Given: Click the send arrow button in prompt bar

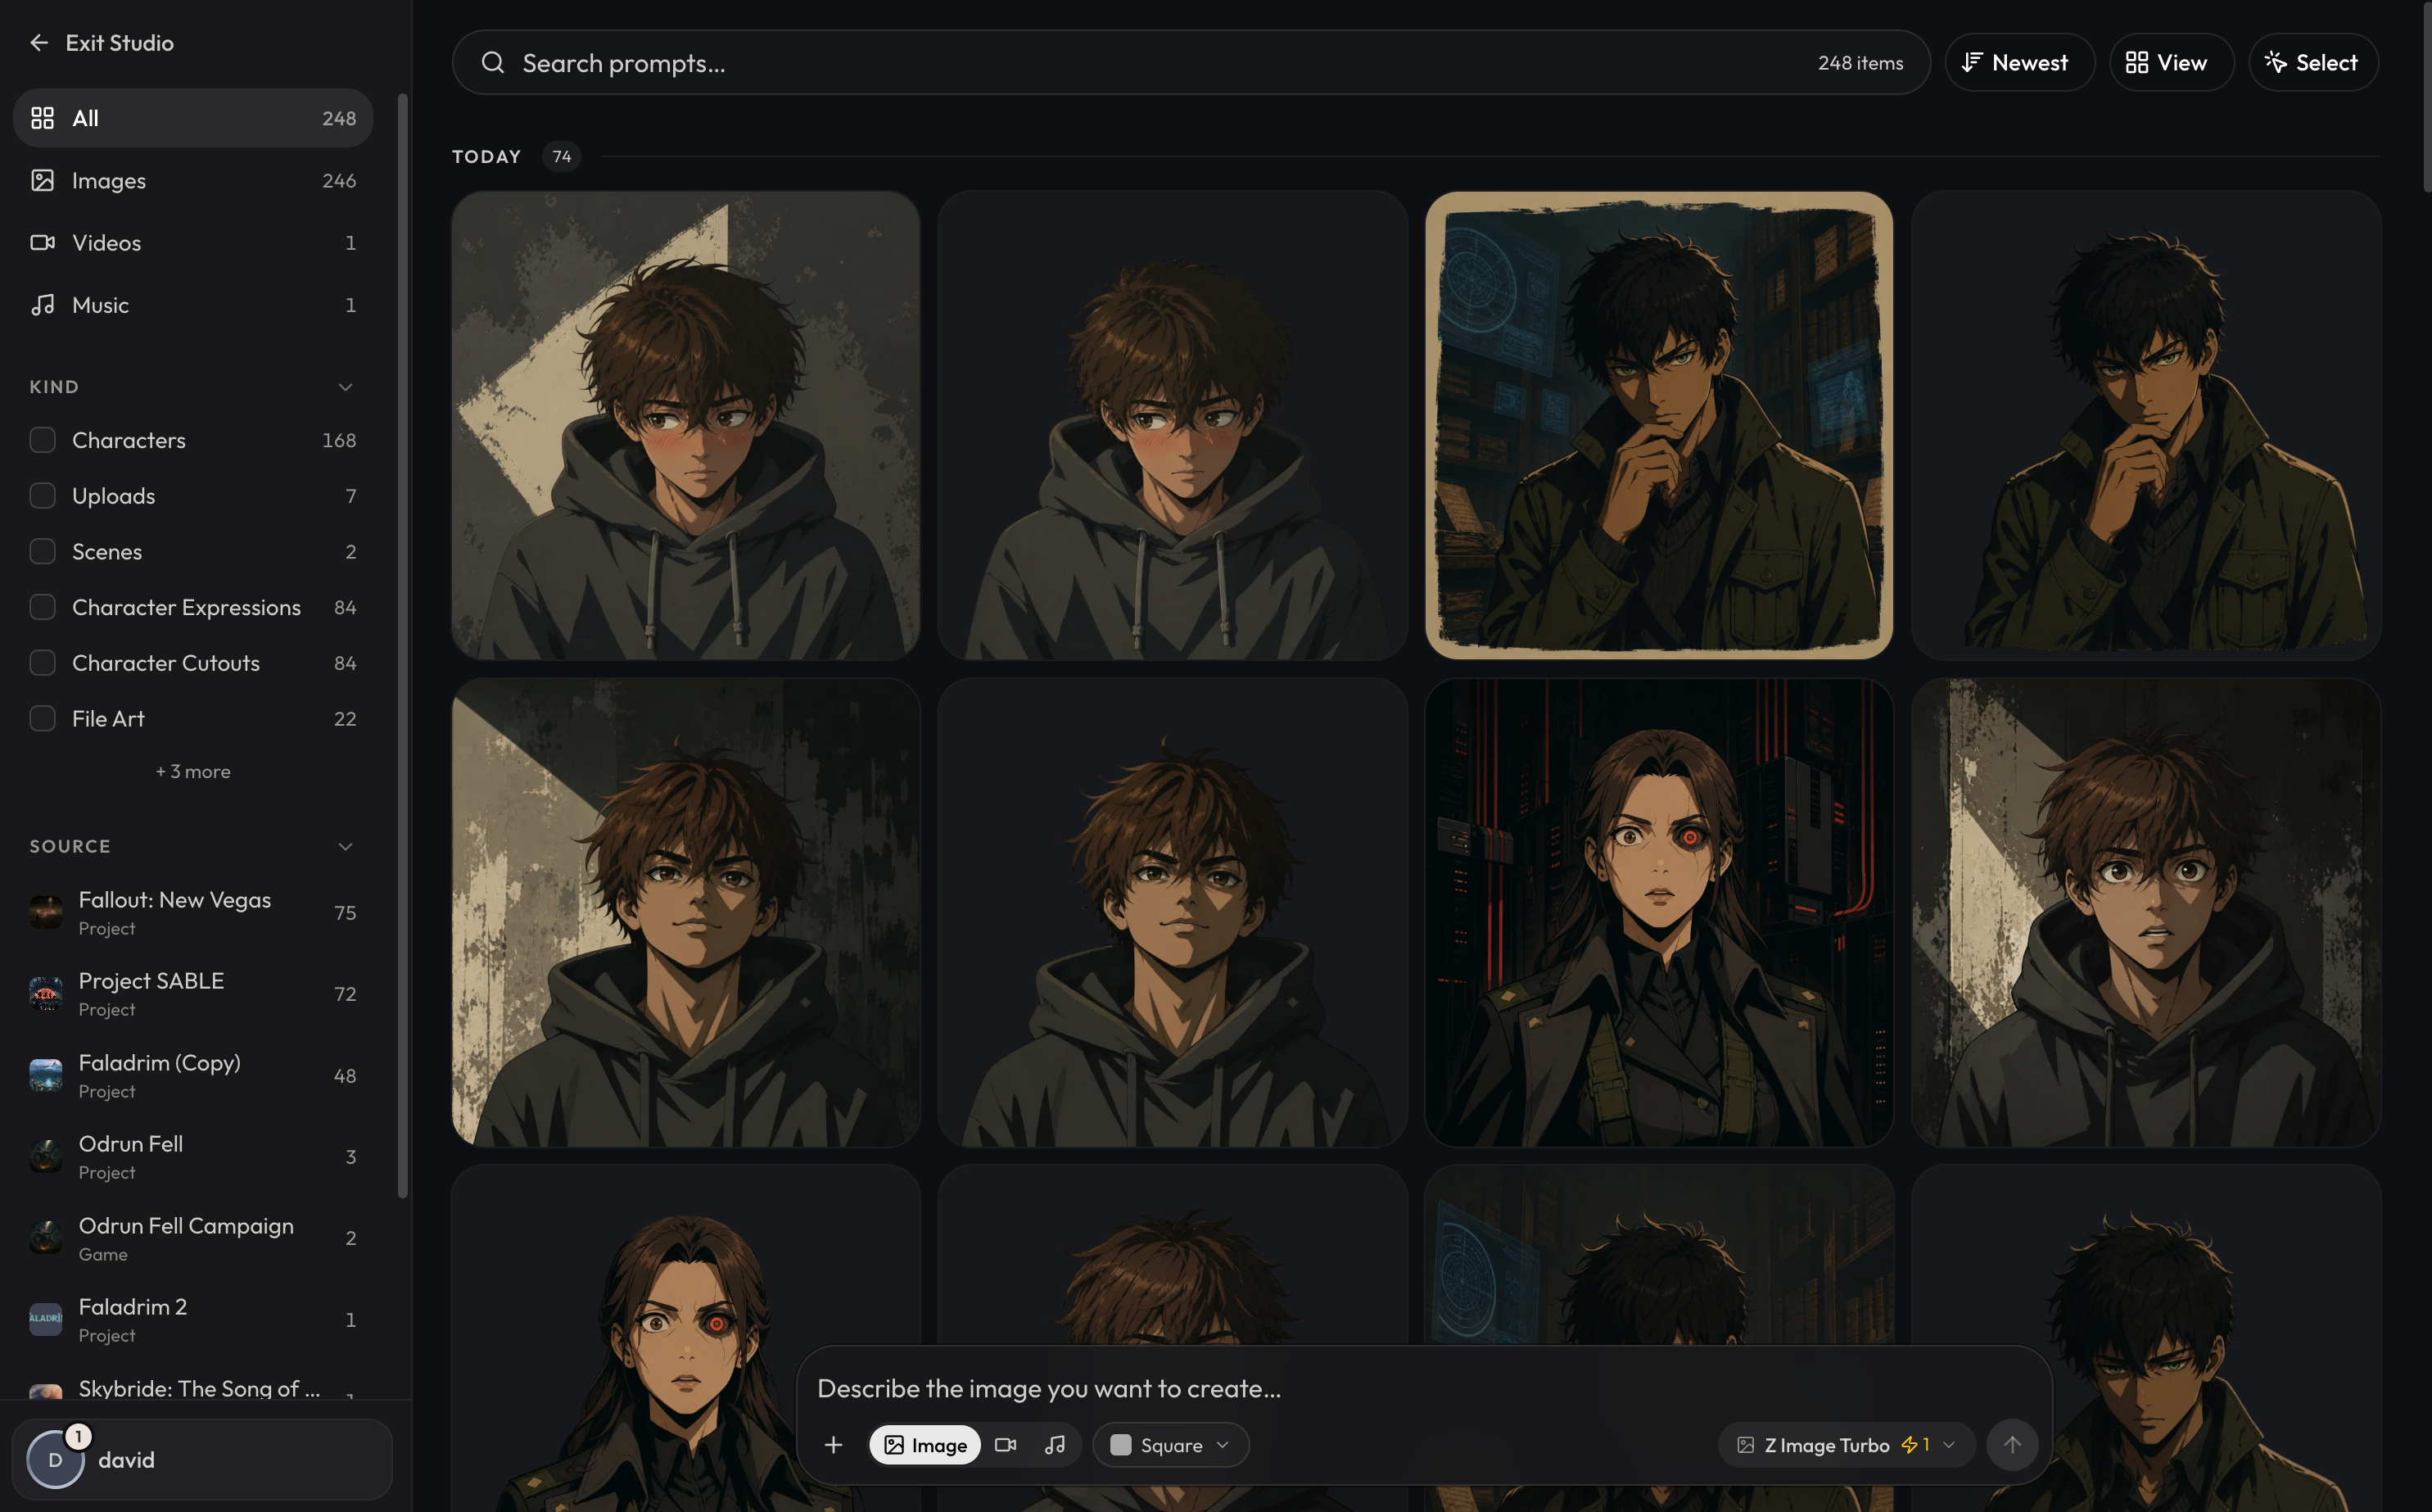Looking at the screenshot, I should point(2012,1445).
